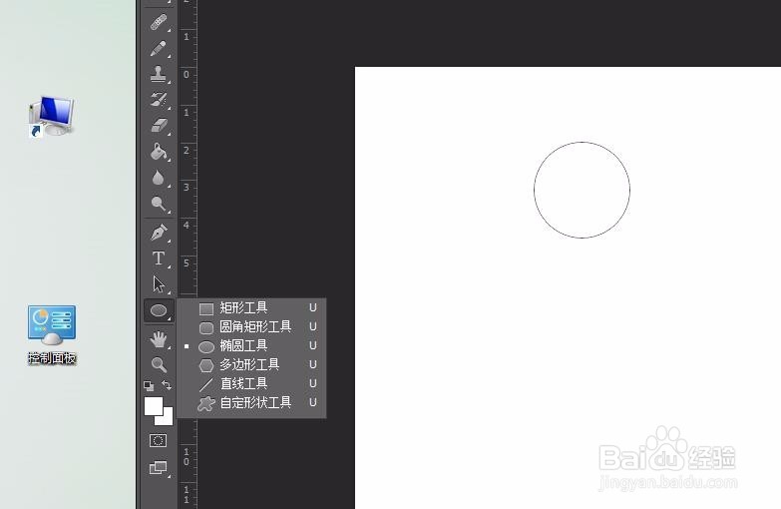Reset to default foreground and background colors

(149, 385)
